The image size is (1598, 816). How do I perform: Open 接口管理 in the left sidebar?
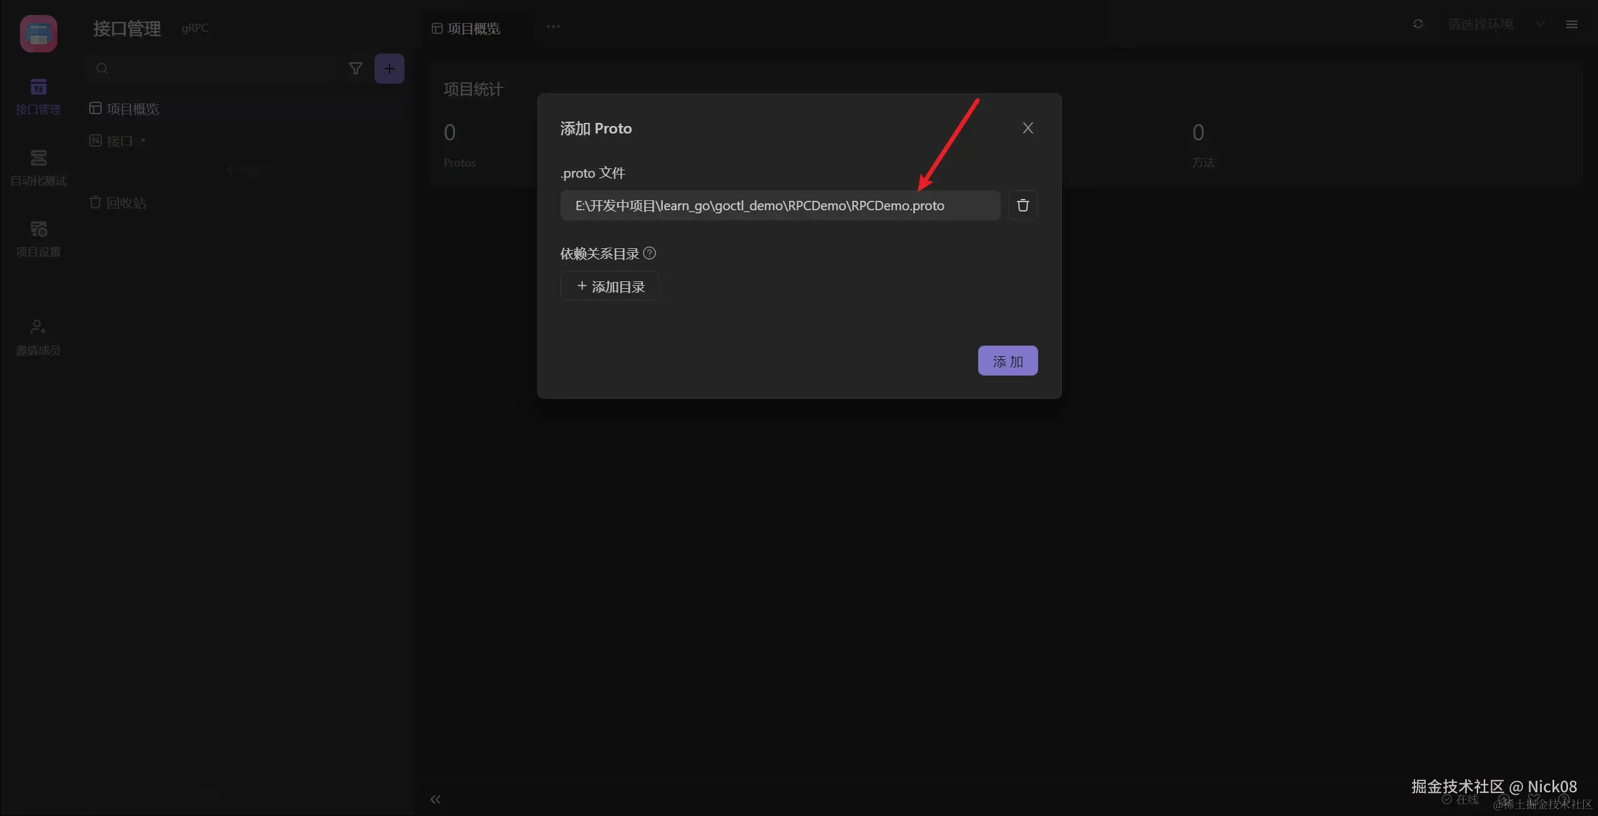click(x=38, y=97)
